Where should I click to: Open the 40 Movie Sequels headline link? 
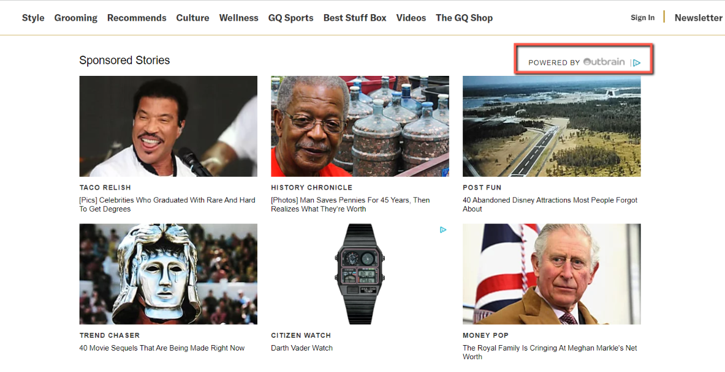(162, 348)
